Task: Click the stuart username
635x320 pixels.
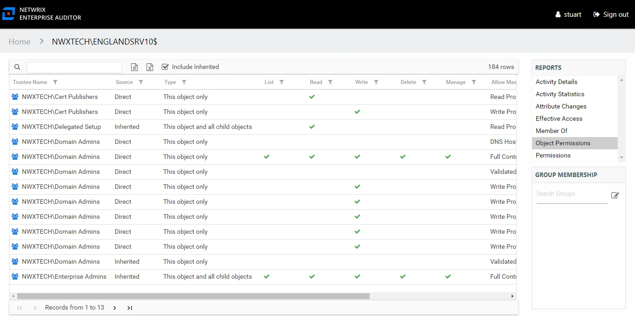Action: point(572,15)
